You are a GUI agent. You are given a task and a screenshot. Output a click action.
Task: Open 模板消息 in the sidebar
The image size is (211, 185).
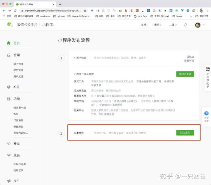[x=18, y=127]
